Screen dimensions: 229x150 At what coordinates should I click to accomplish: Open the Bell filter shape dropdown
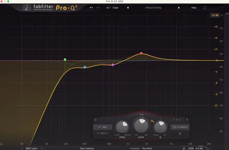pyautogui.click(x=102, y=127)
